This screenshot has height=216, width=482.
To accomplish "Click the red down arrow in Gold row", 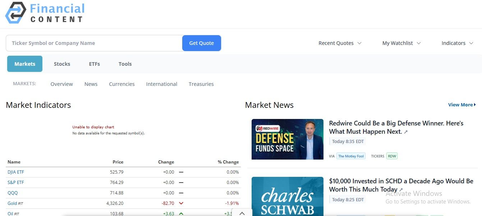I will coord(181,203).
